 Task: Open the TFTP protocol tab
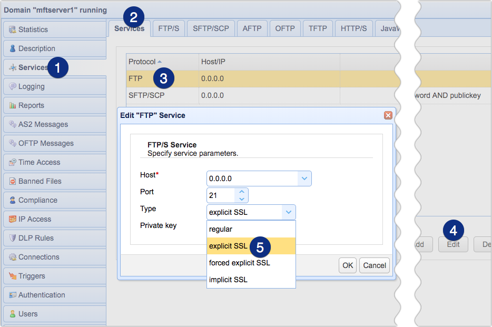pos(318,28)
